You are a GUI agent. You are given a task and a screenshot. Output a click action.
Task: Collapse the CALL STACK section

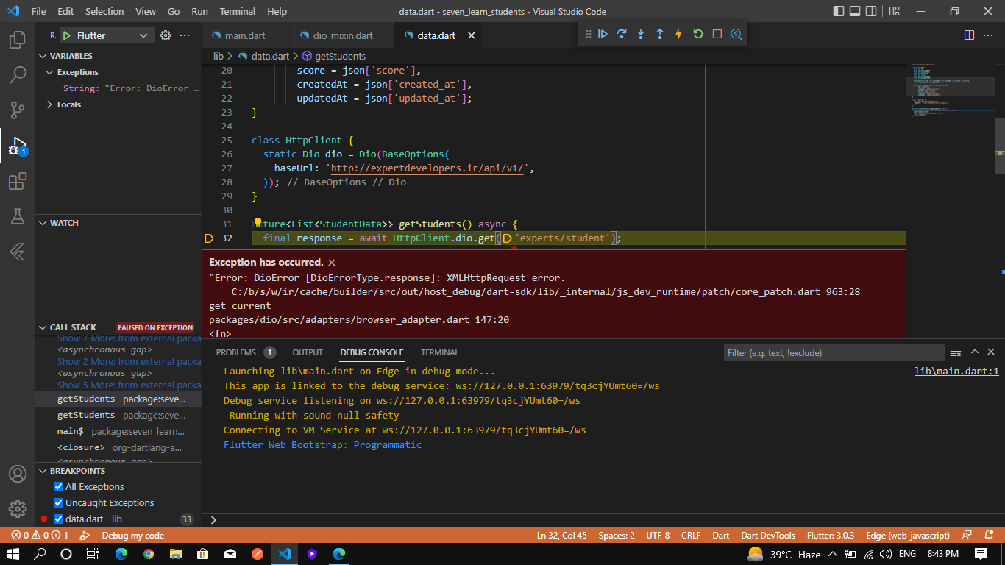118,327
